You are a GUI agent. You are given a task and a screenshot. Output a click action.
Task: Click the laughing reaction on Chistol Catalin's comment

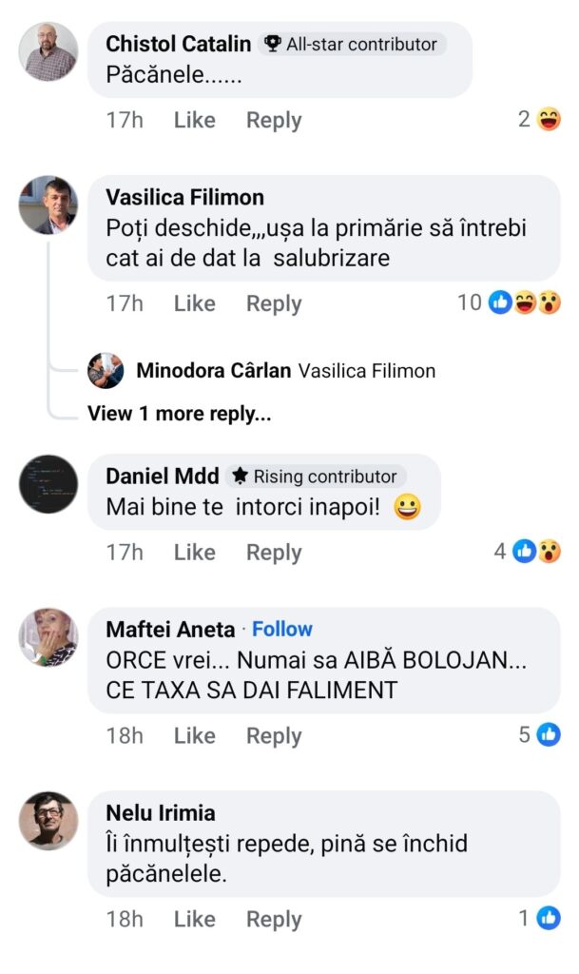tap(549, 120)
